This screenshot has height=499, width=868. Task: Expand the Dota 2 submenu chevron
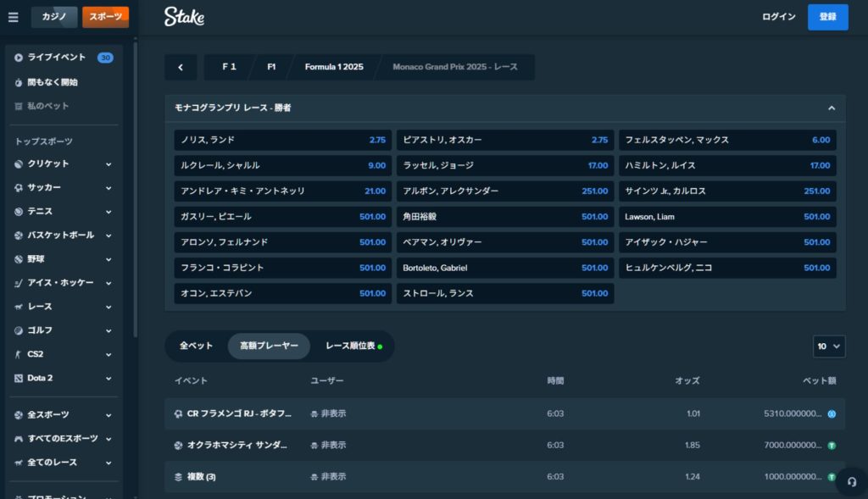coord(108,379)
